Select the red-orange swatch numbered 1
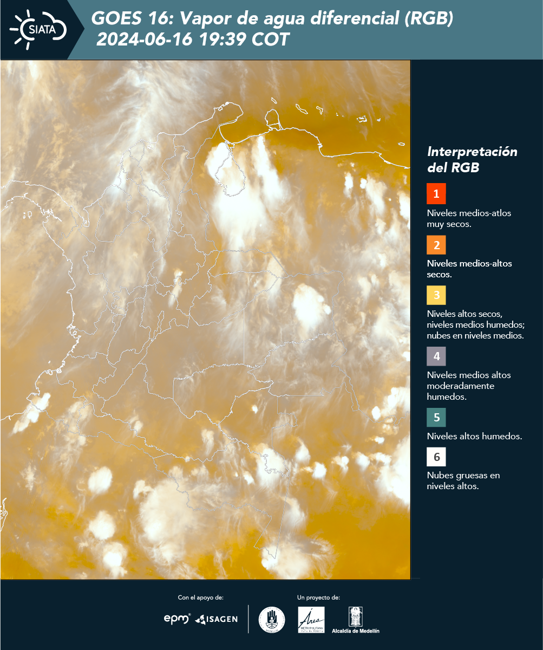Screen dimensions: 543x650 [x=436, y=194]
